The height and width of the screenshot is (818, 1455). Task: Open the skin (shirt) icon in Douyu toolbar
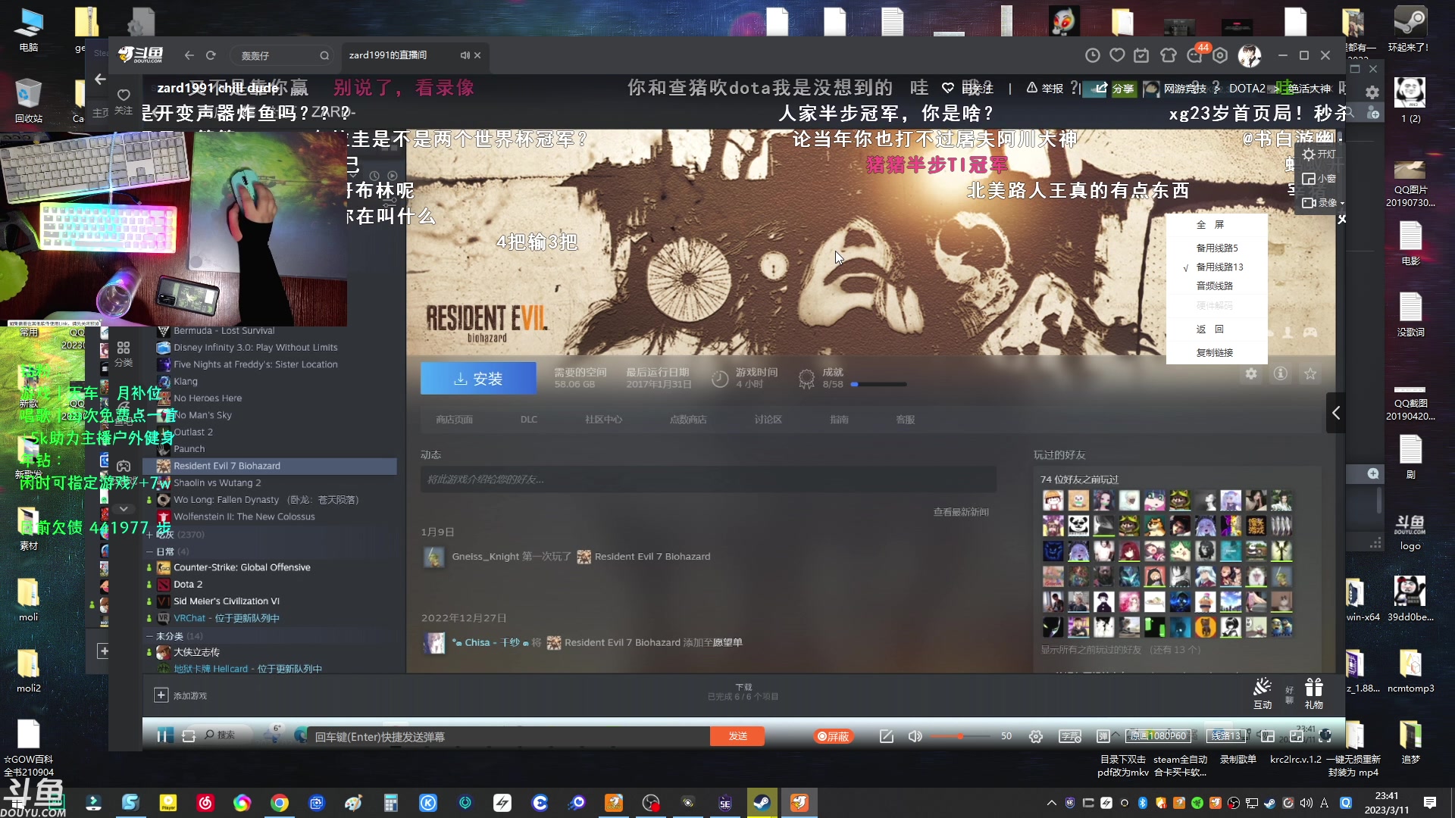point(1168,55)
